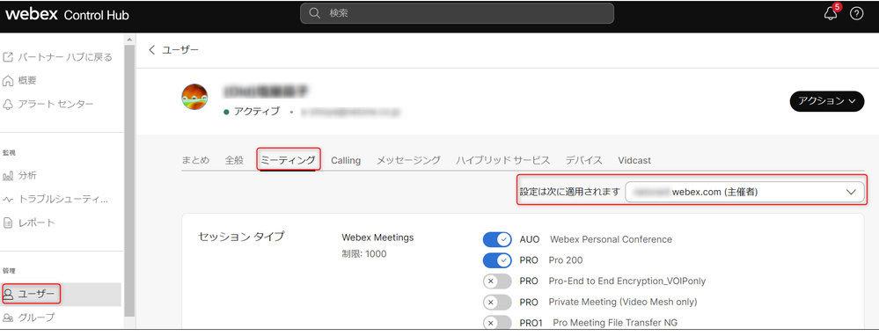Open グループ in the sidebar
The image size is (879, 336).
(x=37, y=318)
